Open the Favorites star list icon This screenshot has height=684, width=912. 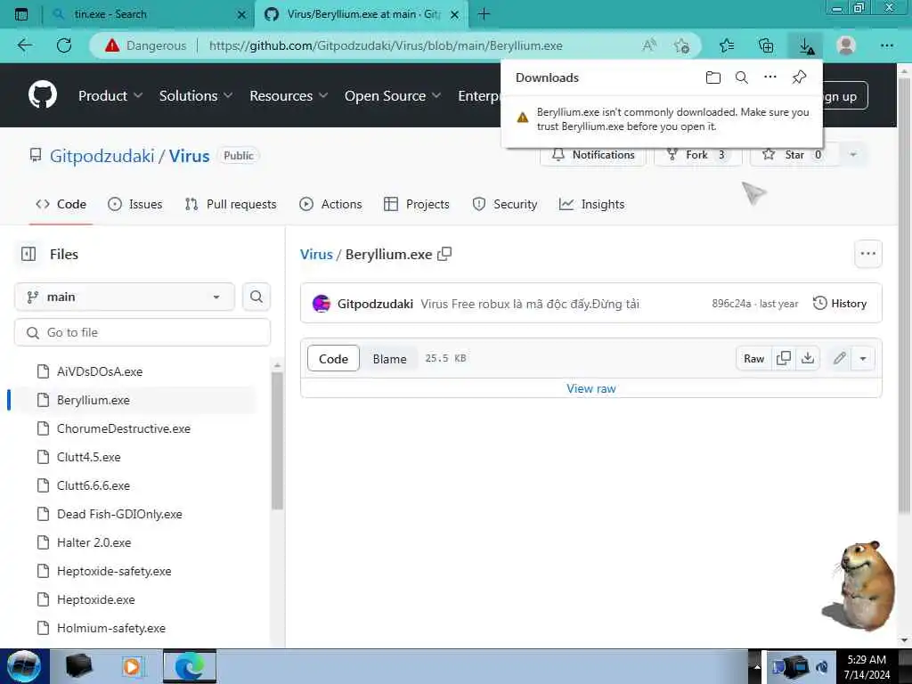click(727, 45)
